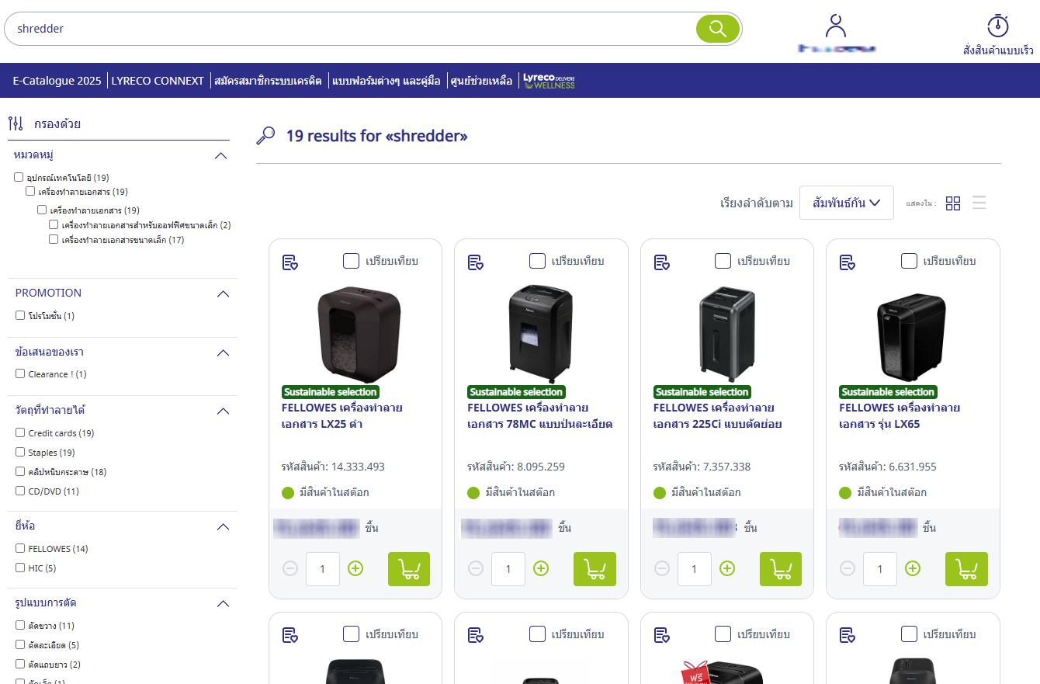Collapse the ยี่ห้อ filter section
This screenshot has width=1040, height=684.
223,527
